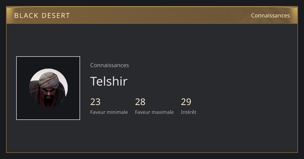Click the gray Connaissances label above Telshir
The image size is (304, 159).
[109, 65]
